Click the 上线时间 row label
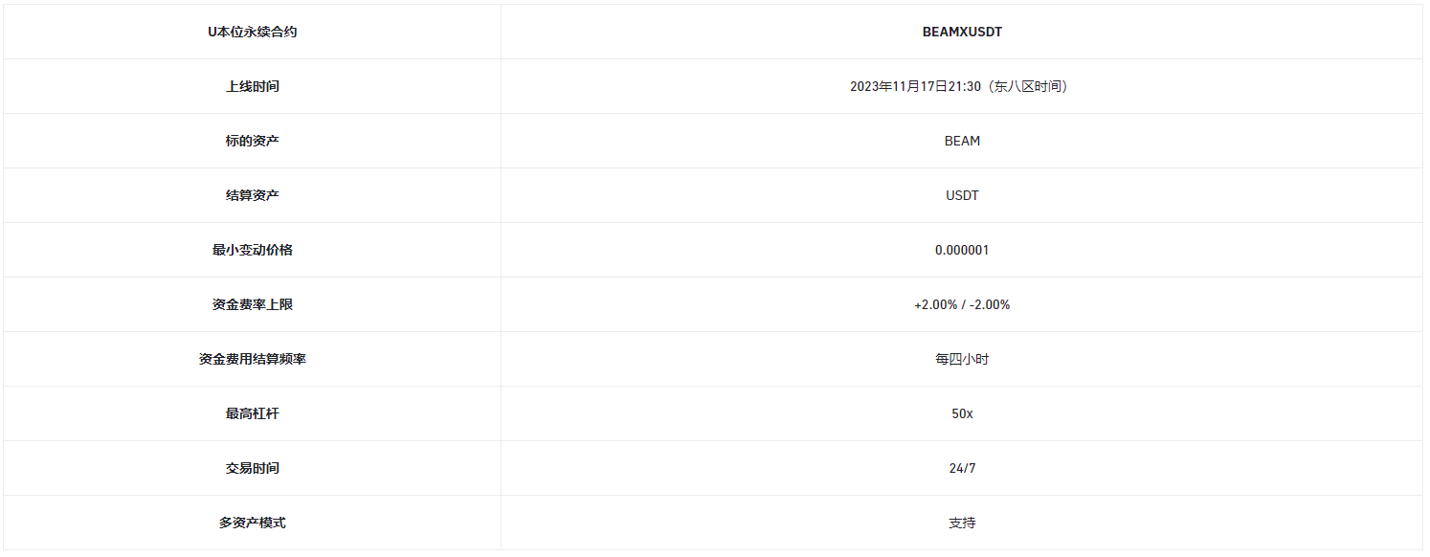Viewport: 1430px width, 557px height. [x=253, y=86]
